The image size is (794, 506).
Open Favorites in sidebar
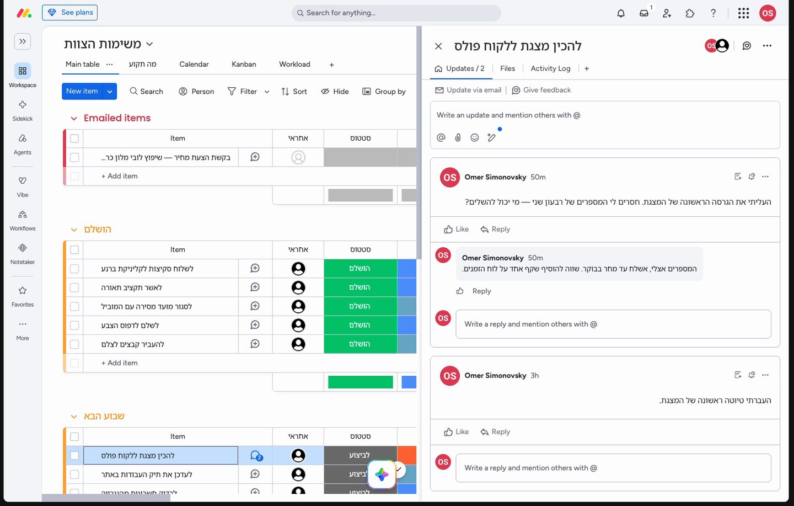[23, 296]
